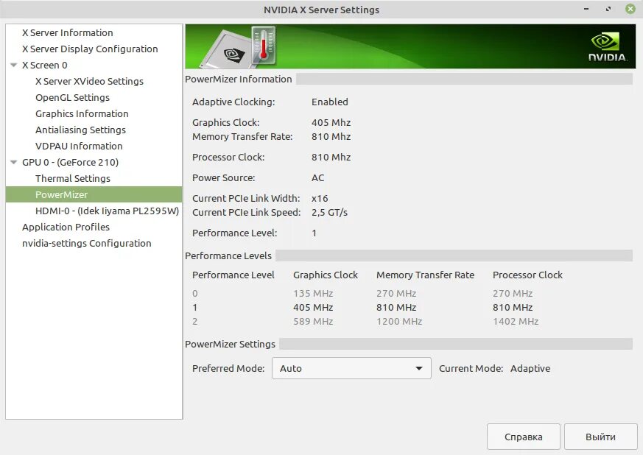Click the 135 MHz graphics clock cell
The height and width of the screenshot is (455, 643).
point(313,294)
